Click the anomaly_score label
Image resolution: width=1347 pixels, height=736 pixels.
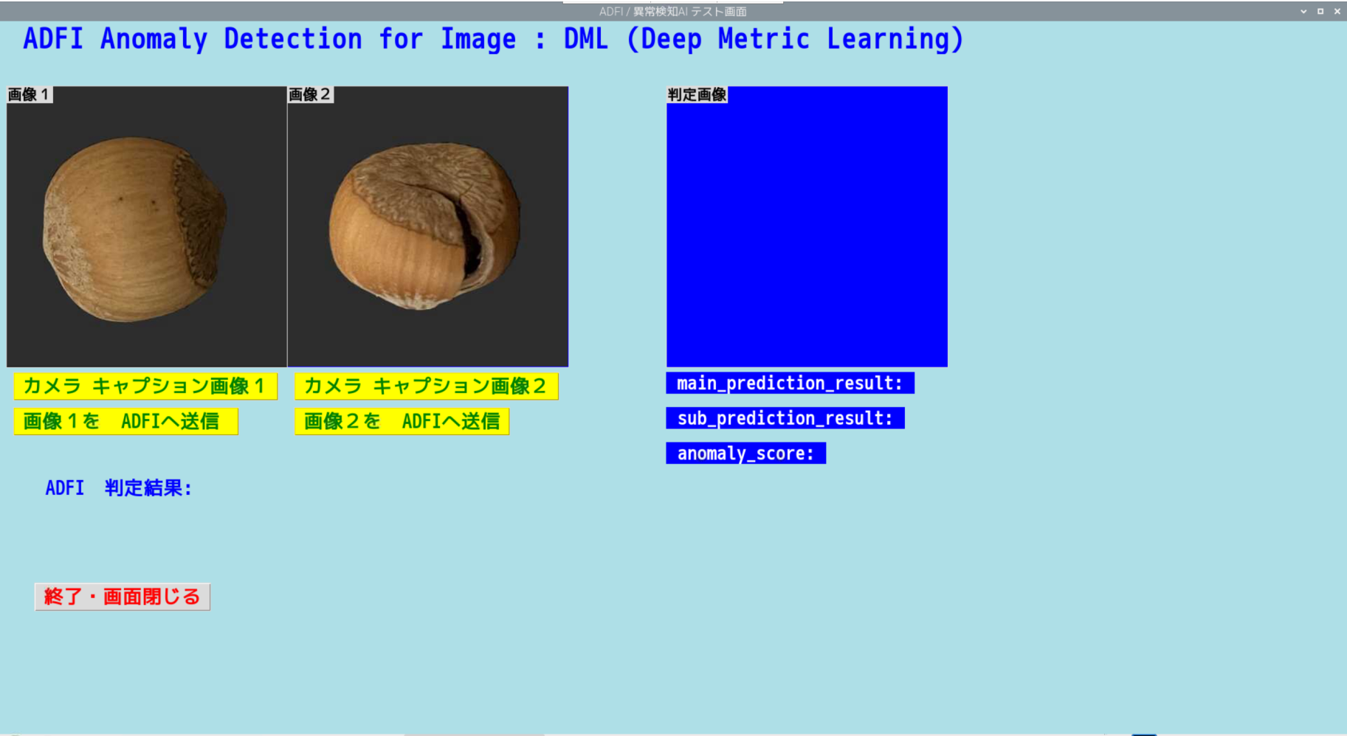pos(746,453)
